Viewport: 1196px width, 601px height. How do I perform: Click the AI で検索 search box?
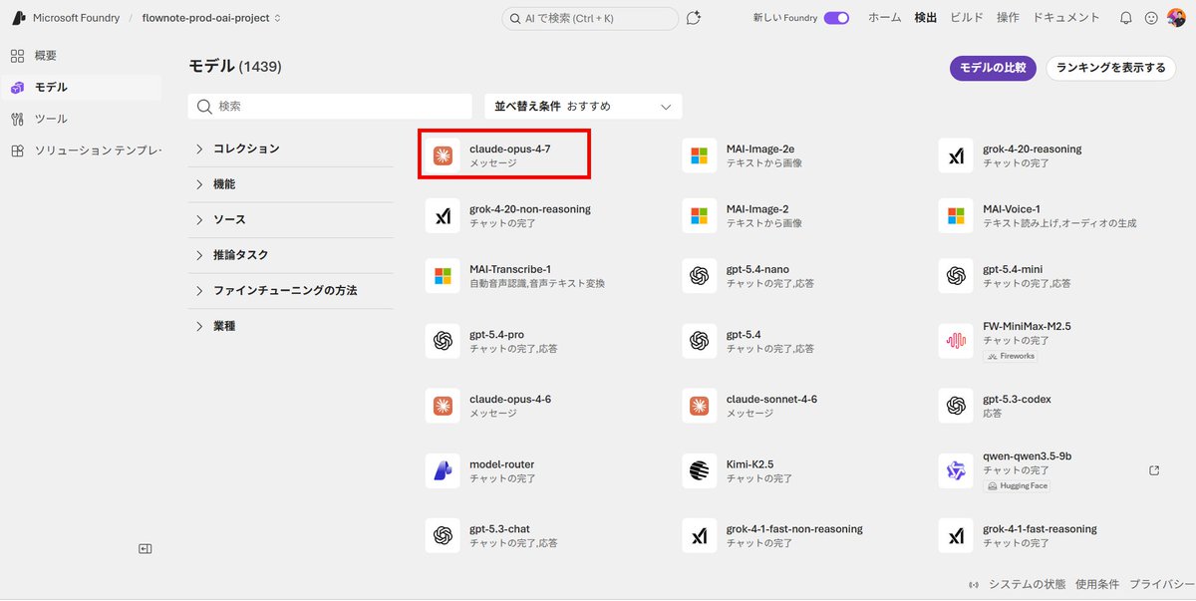(590, 18)
